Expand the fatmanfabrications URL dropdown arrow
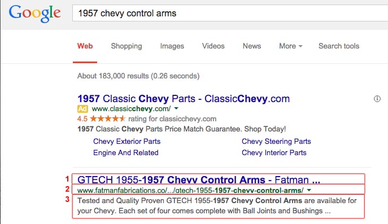Screen dimensions: 388x224 click(309, 190)
